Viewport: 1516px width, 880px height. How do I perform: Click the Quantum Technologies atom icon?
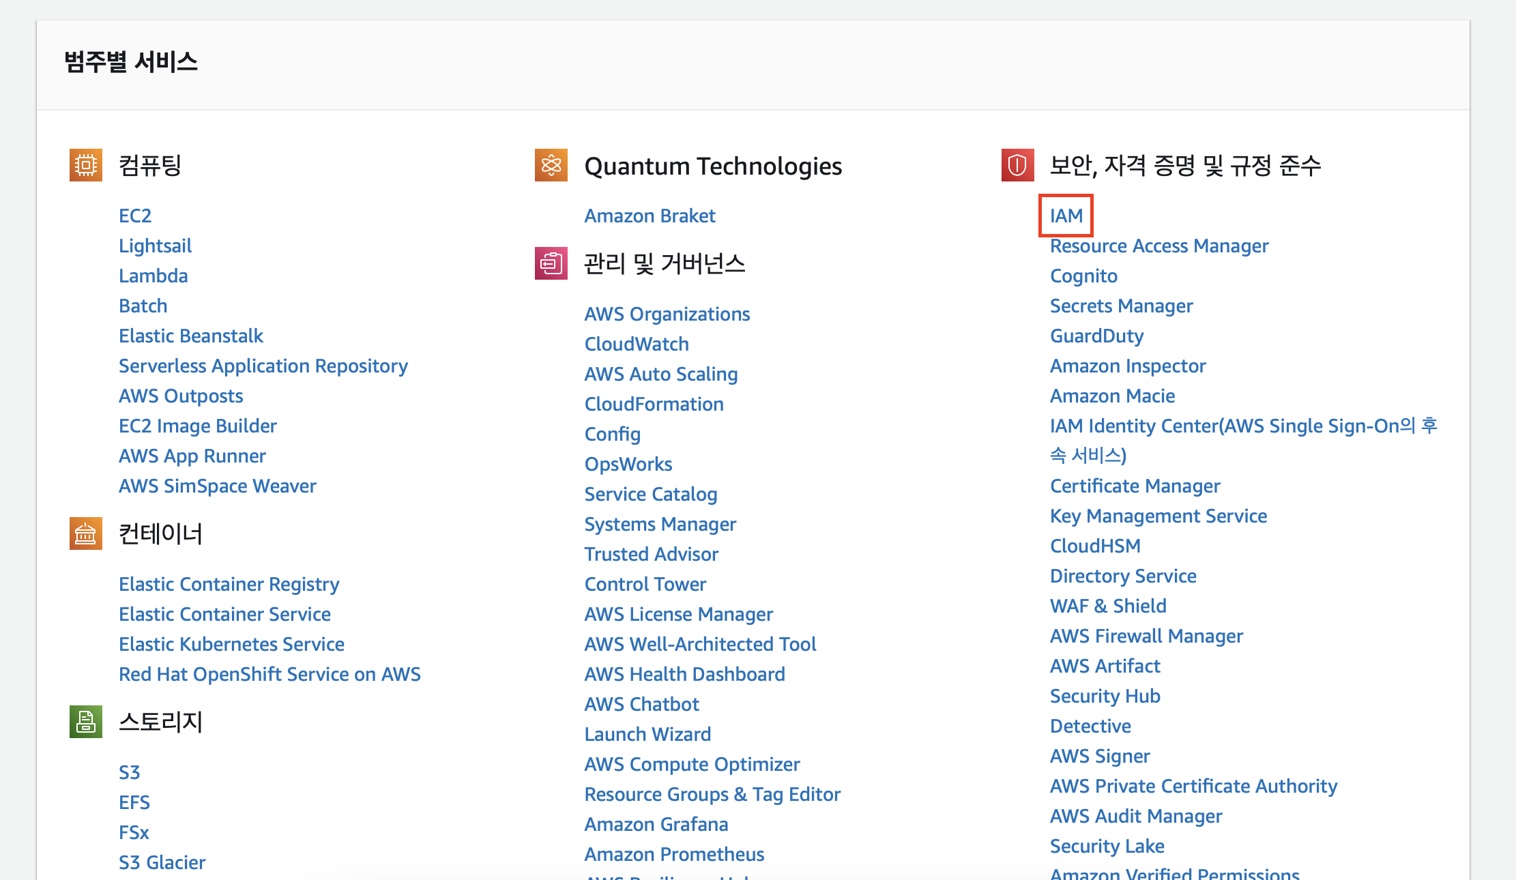[551, 165]
